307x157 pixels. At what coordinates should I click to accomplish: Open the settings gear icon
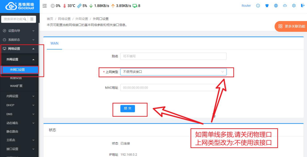pyautogui.click(x=294, y=6)
